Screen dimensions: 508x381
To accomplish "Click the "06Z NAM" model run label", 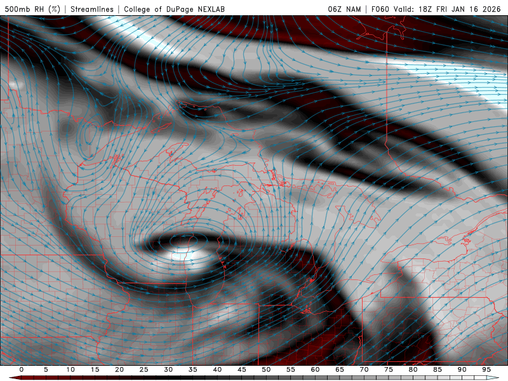I will [344, 9].
